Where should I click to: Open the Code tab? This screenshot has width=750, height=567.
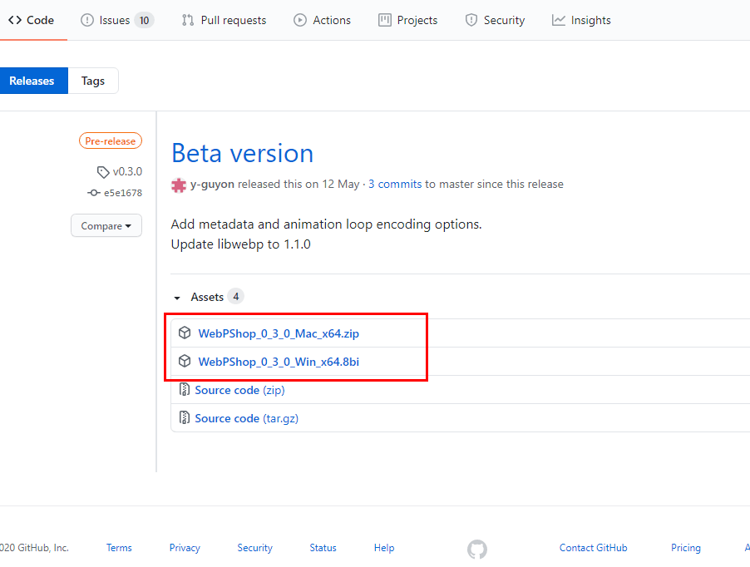click(x=31, y=20)
